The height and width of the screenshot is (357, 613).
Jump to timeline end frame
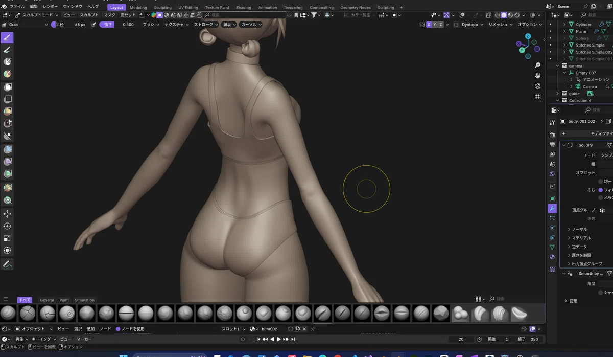coord(293,339)
